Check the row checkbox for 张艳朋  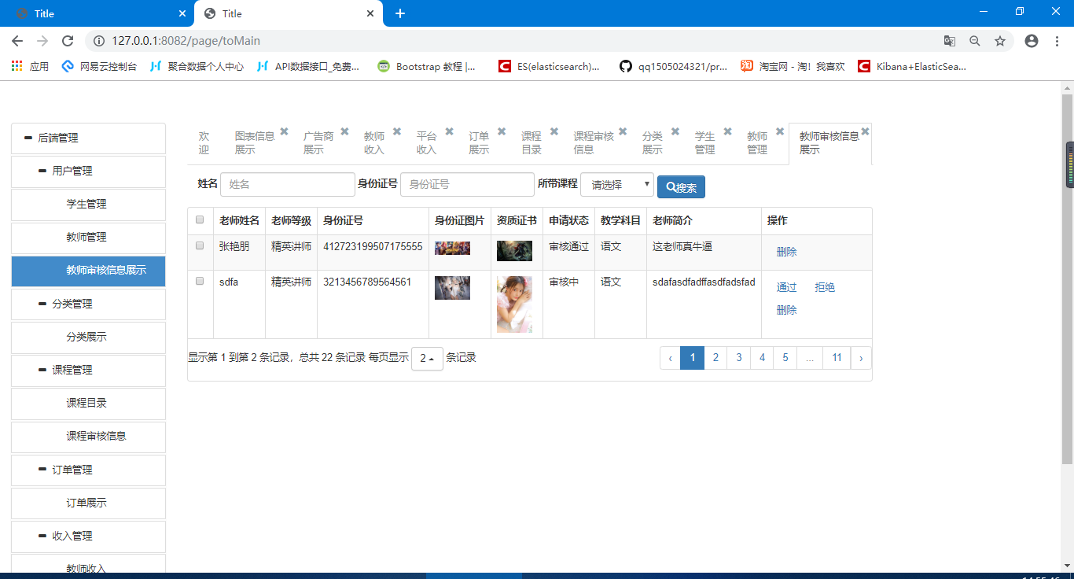point(200,246)
